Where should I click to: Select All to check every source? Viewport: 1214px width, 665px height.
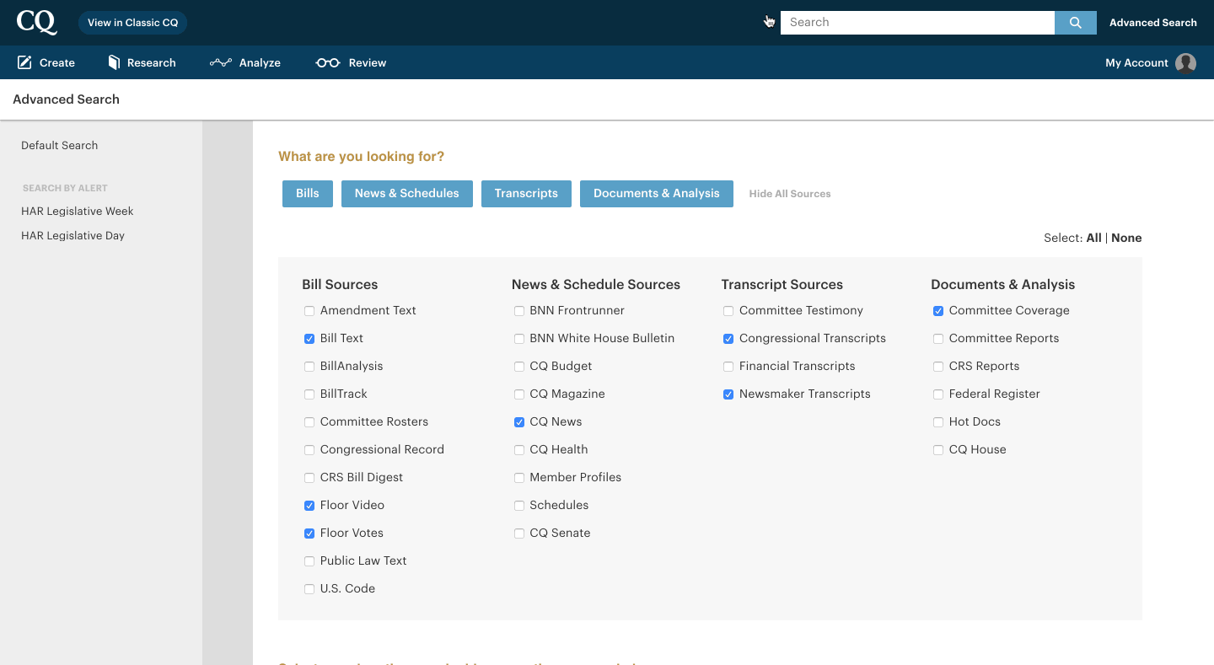pos(1093,238)
